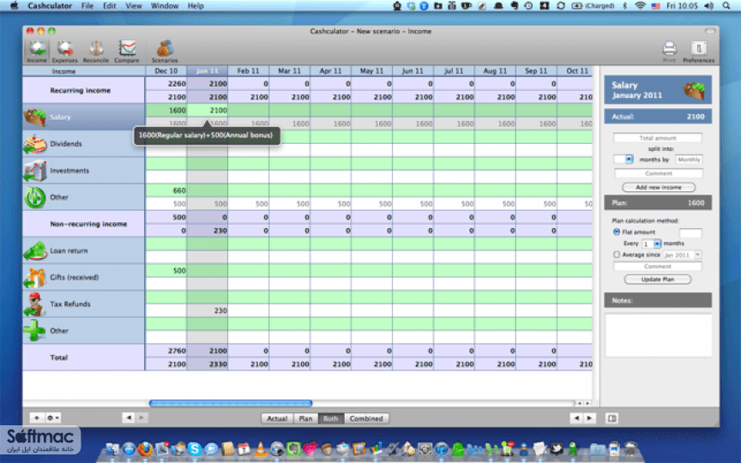Click the Wi-Fi menu bar icon

click(x=640, y=6)
